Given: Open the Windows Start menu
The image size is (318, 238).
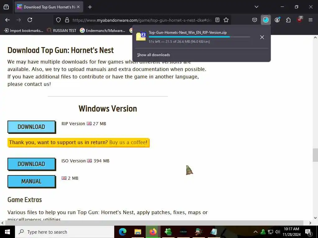Looking at the screenshot, I should pos(7,232).
